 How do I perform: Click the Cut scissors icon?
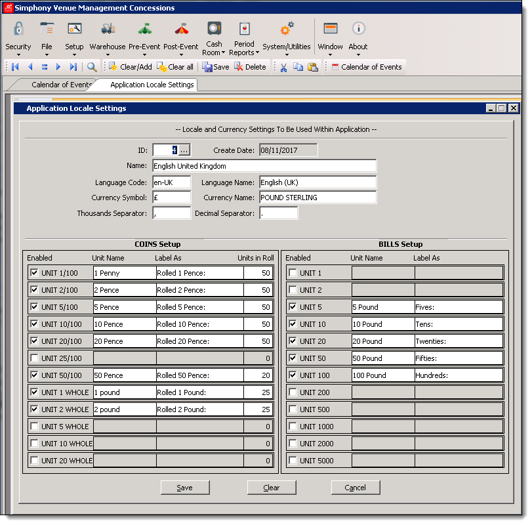(x=283, y=67)
